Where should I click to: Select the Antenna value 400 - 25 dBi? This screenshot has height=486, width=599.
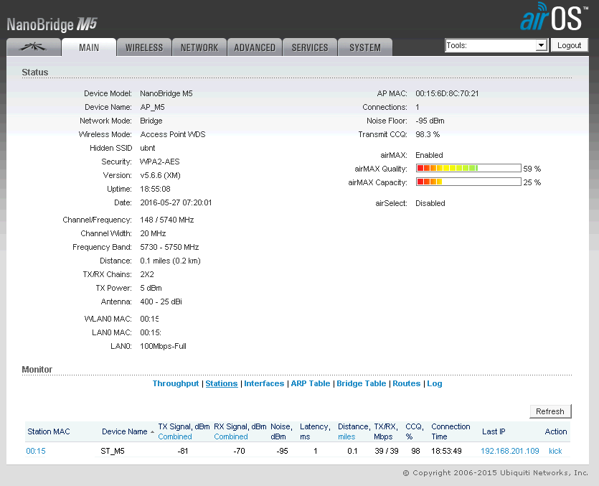pos(161,302)
